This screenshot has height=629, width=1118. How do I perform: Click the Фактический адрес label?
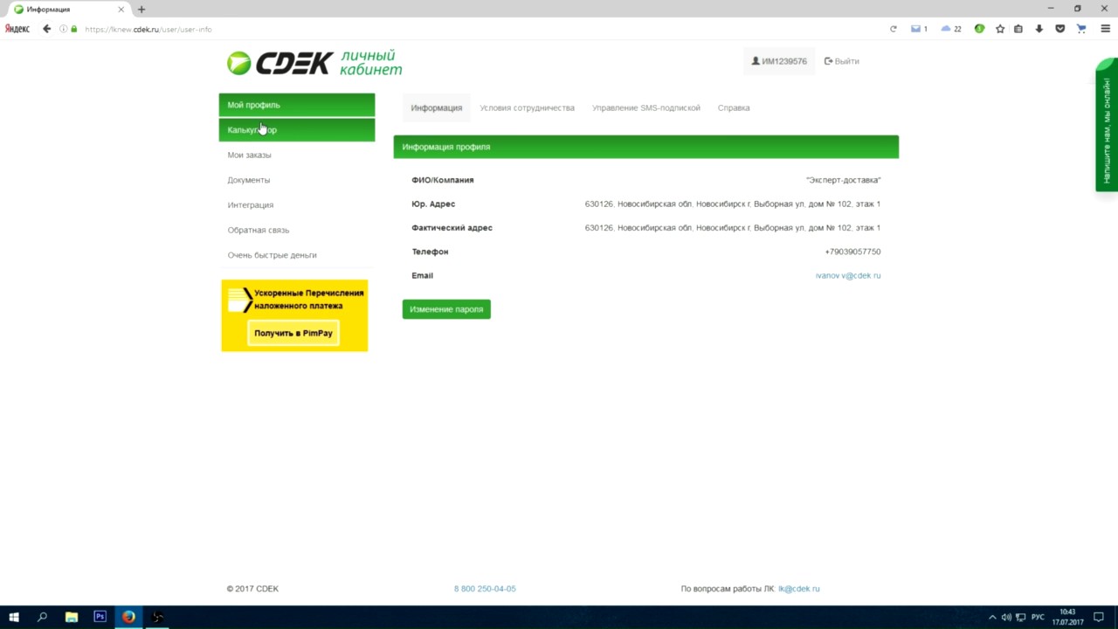click(x=452, y=227)
